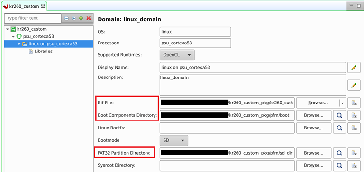This screenshot has width=364, height=172.
Task: Search for Boot Components Directory via magnifier
Action: click(340, 115)
